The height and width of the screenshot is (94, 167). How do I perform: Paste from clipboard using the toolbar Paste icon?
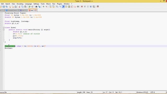click(x=26, y=7)
